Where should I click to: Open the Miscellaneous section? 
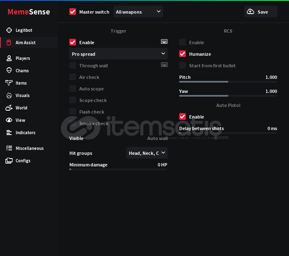(29, 148)
